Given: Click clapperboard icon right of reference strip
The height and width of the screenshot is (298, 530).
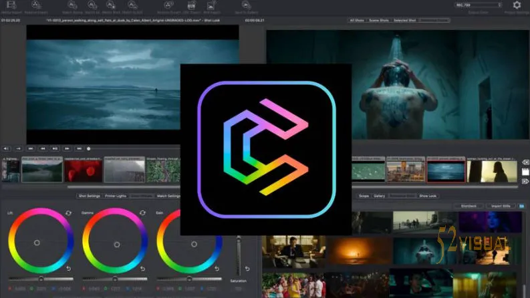Looking at the screenshot, I should [525, 172].
